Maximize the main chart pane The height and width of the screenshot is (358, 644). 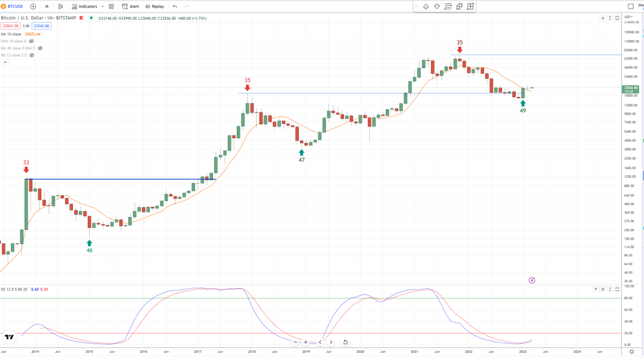tap(617, 18)
